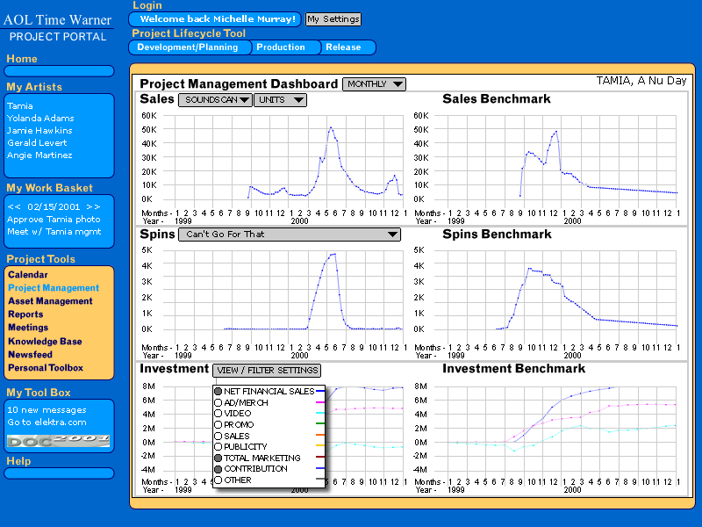Click the magenta AD/MERCH color line swatch
This screenshot has height=527, width=702.
(320, 402)
